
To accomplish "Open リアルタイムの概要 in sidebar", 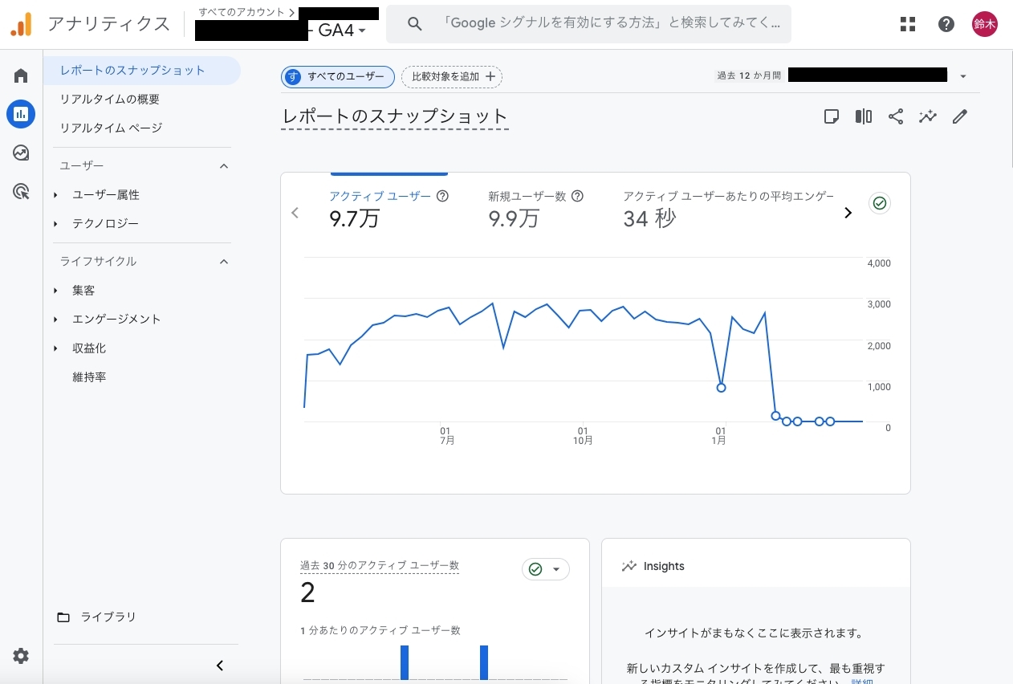I will pos(110,99).
